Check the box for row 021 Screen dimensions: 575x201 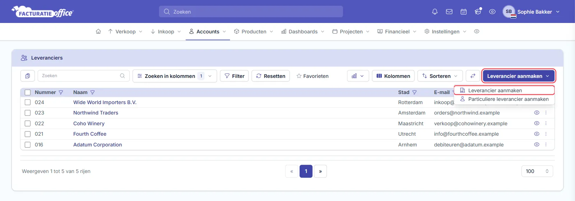click(x=28, y=134)
